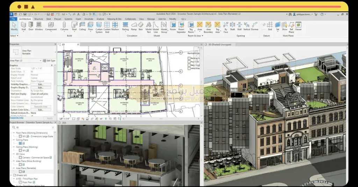Select the Room tool
The image size is (358, 187).
173,27
